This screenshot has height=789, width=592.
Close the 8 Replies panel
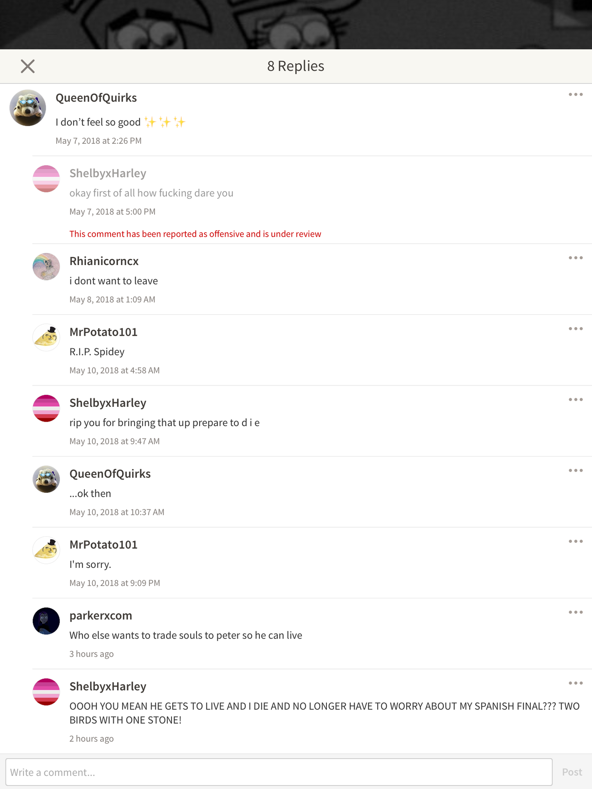[x=28, y=66]
